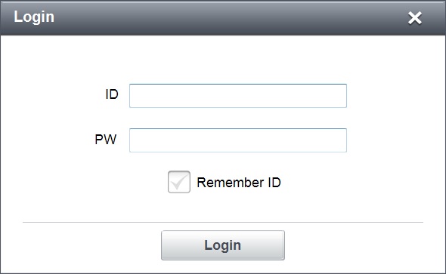The image size is (446, 274).
Task: Place the cursor in the ID input box
Action: (238, 96)
